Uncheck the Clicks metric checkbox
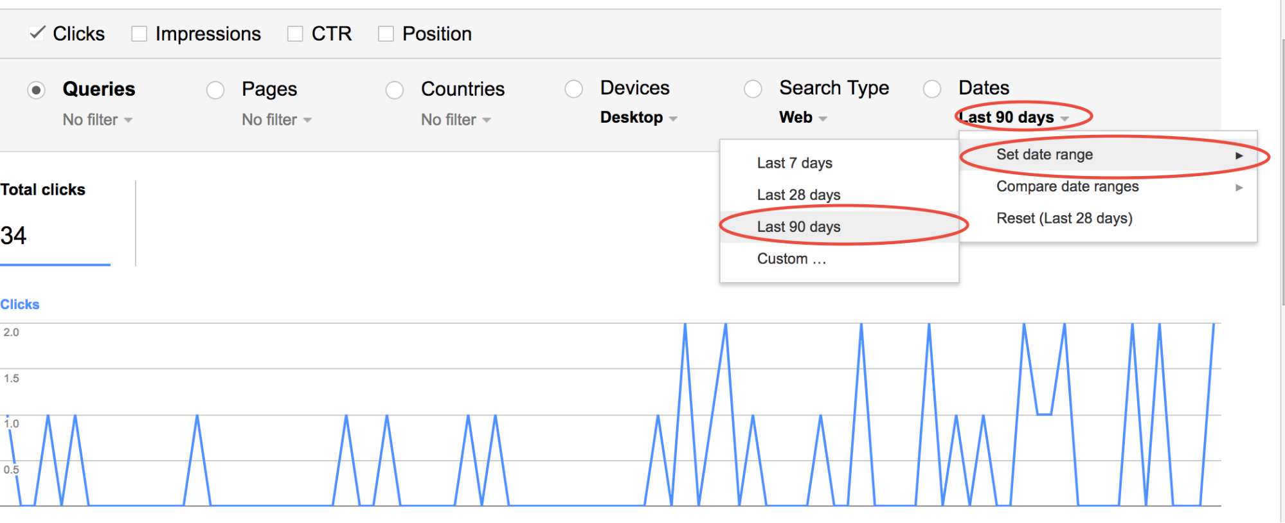Viewport: 1285px width, 523px height. (x=37, y=33)
